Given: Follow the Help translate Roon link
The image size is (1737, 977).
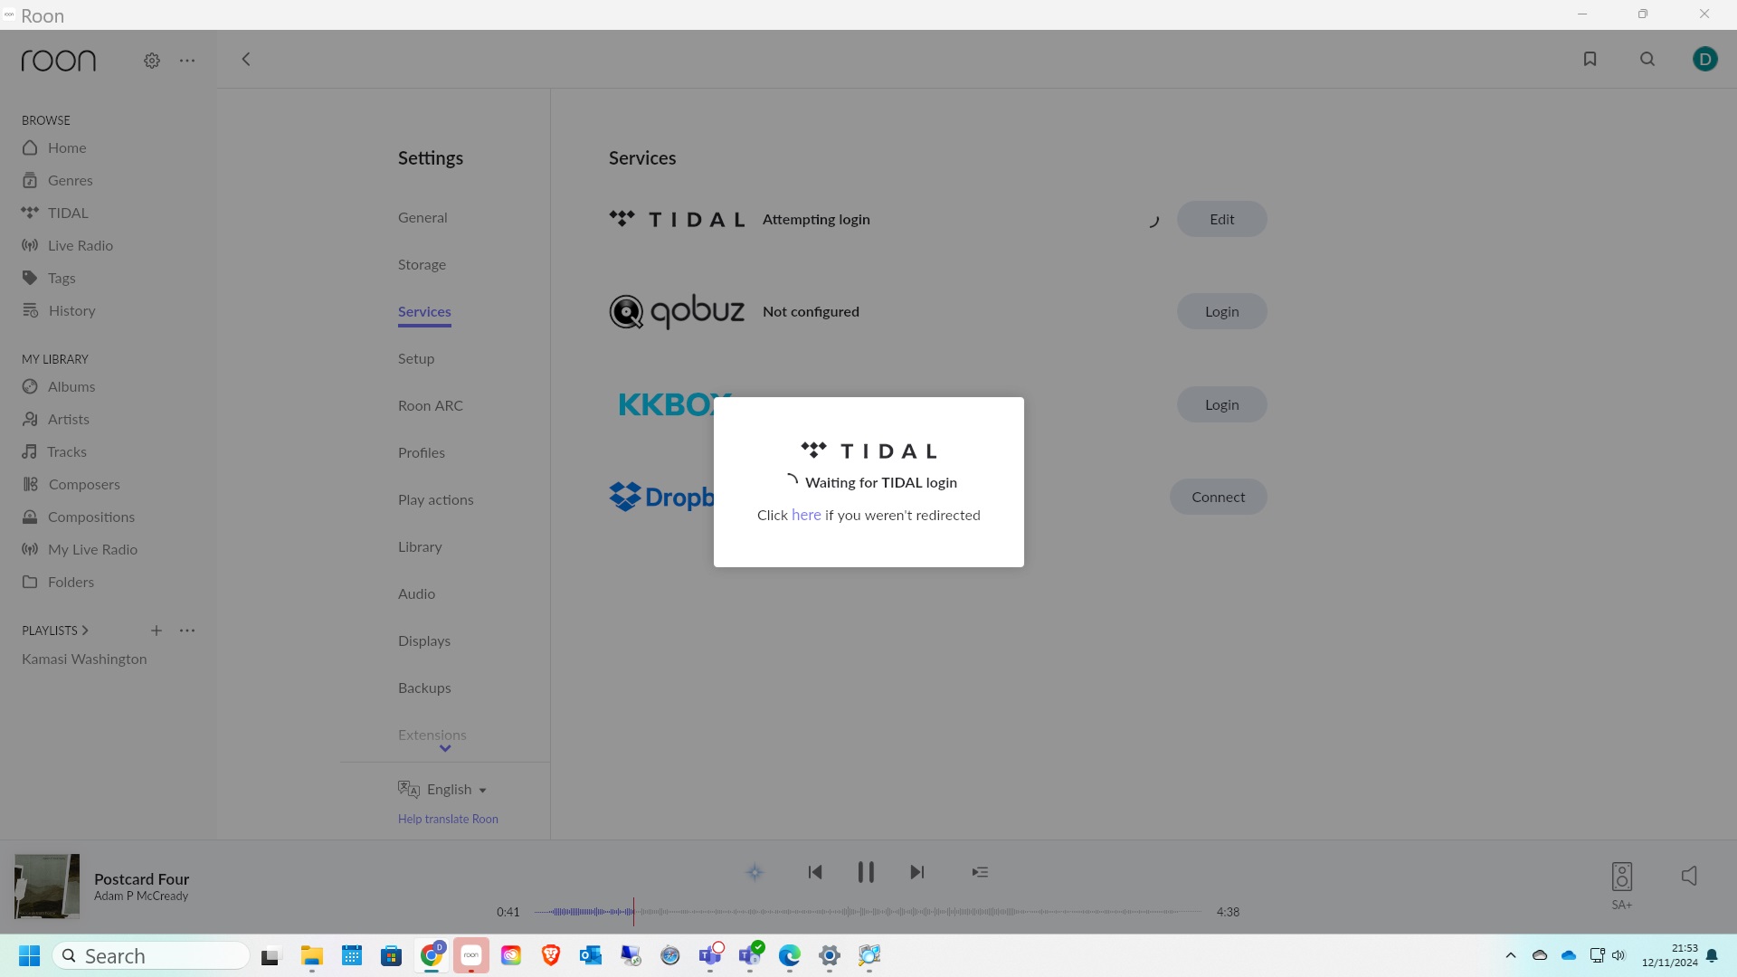Looking at the screenshot, I should tap(448, 819).
